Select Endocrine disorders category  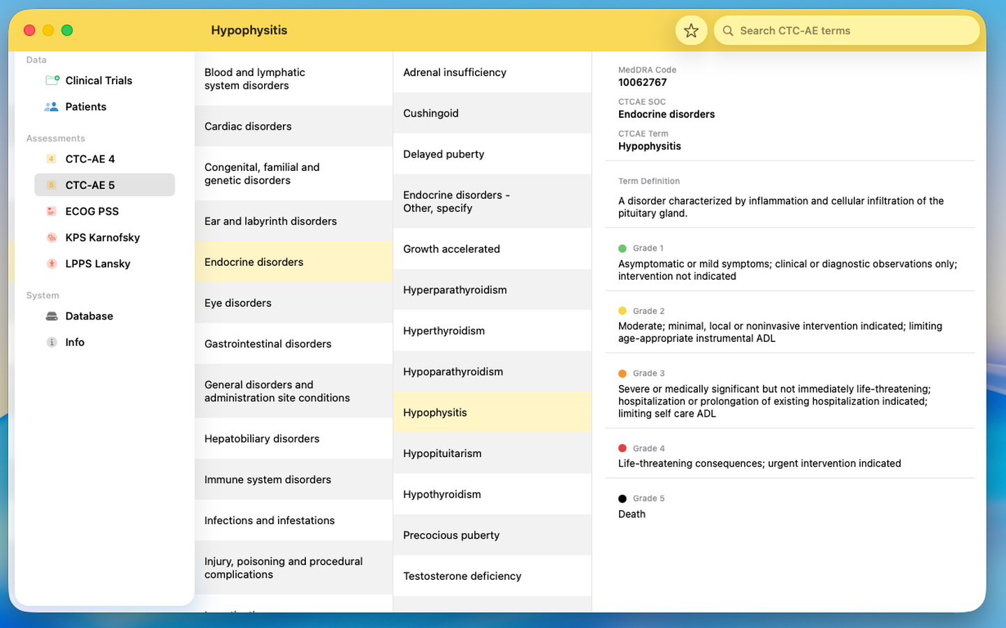click(x=293, y=262)
